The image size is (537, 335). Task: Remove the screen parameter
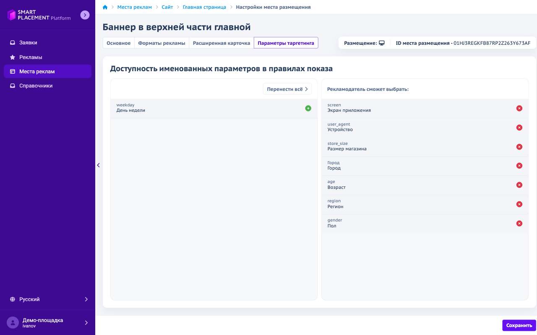(x=519, y=108)
